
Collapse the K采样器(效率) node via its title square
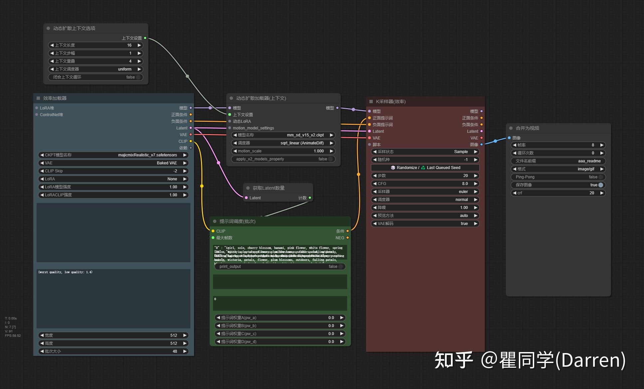(371, 101)
